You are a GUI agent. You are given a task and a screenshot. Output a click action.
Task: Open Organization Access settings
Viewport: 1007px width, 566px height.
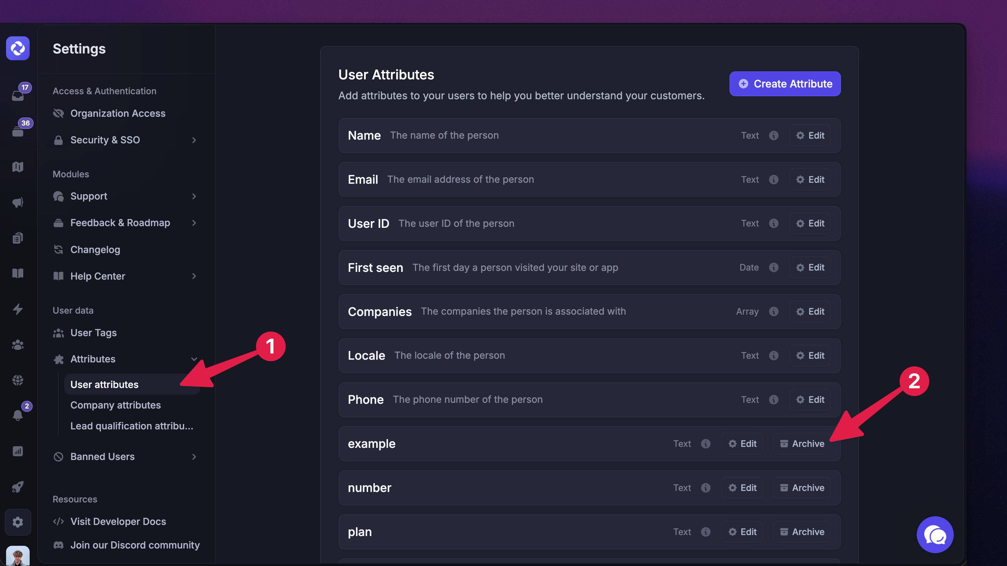click(118, 113)
